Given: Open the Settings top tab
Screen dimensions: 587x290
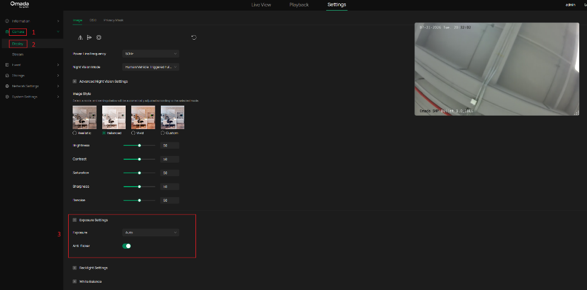Looking at the screenshot, I should 337,5.
